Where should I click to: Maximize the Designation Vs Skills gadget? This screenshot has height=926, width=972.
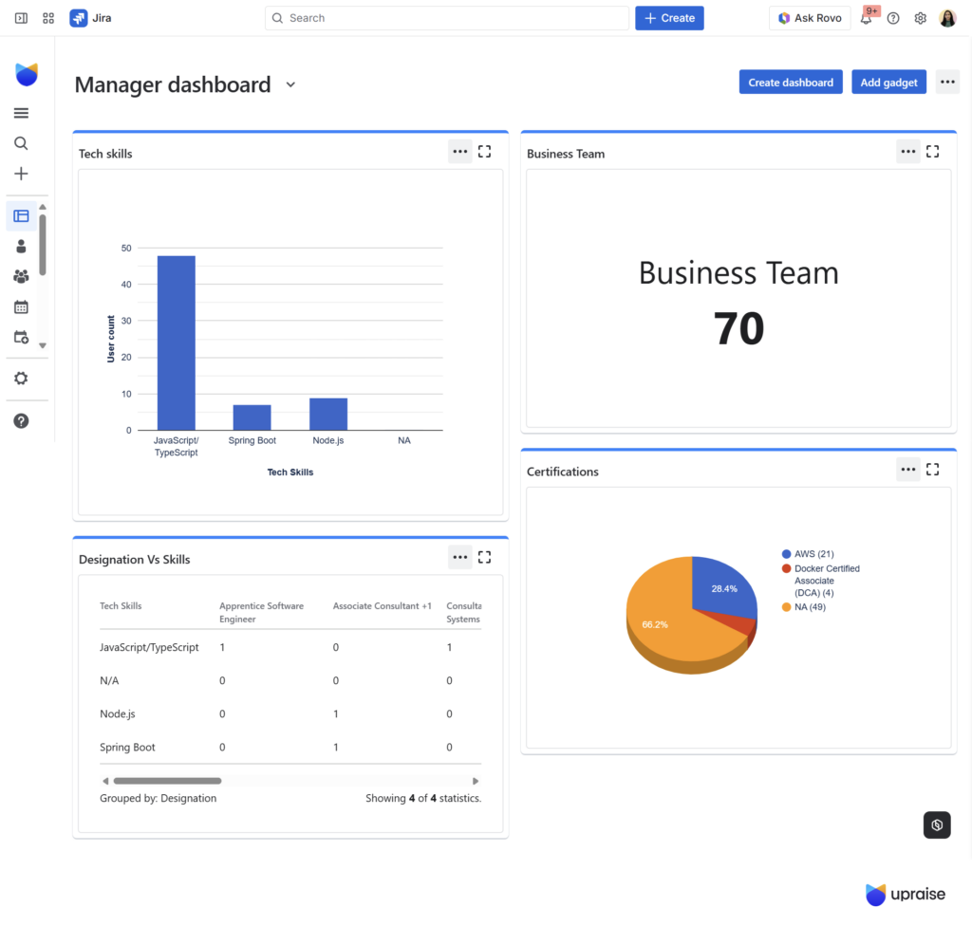484,558
